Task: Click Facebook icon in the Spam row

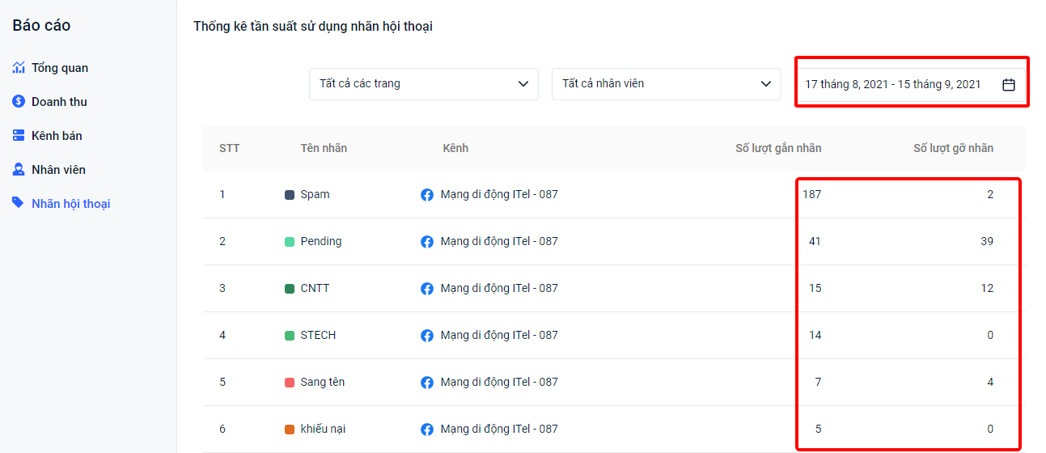Action: point(427,195)
